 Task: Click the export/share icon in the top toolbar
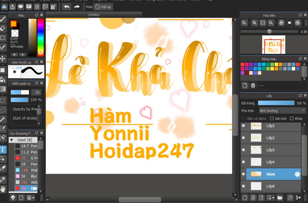point(12,7)
